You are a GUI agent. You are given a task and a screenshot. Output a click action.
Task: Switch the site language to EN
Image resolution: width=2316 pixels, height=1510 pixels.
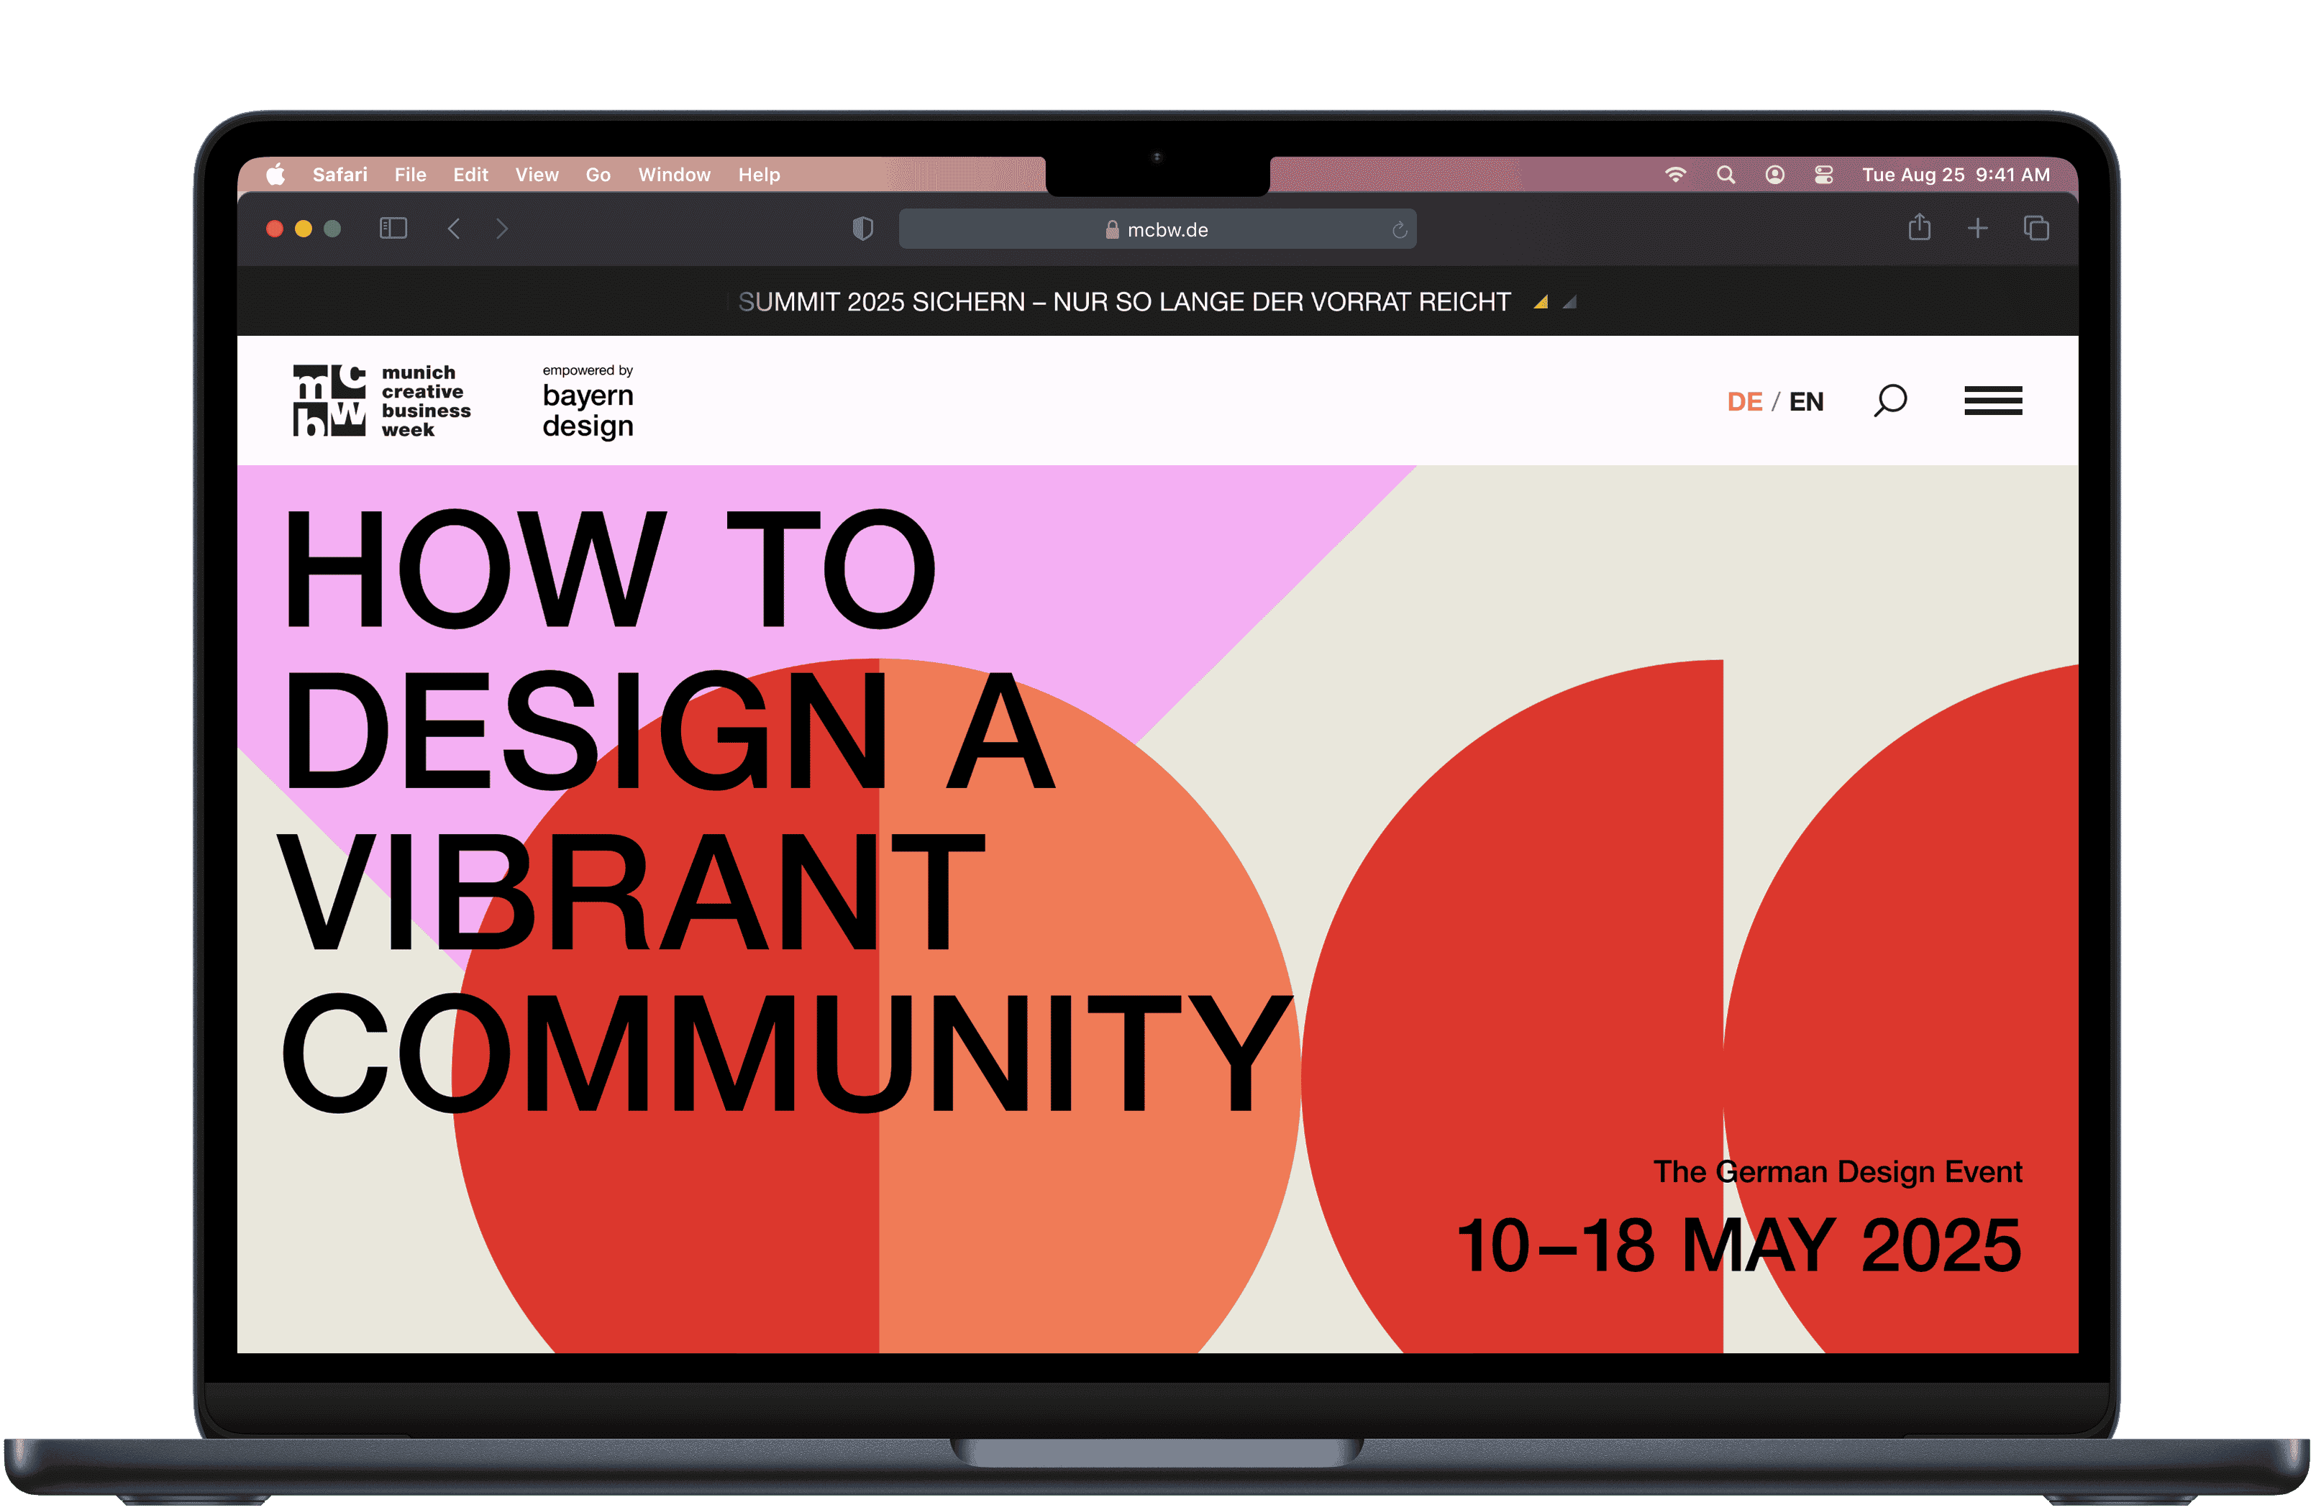pos(1807,401)
